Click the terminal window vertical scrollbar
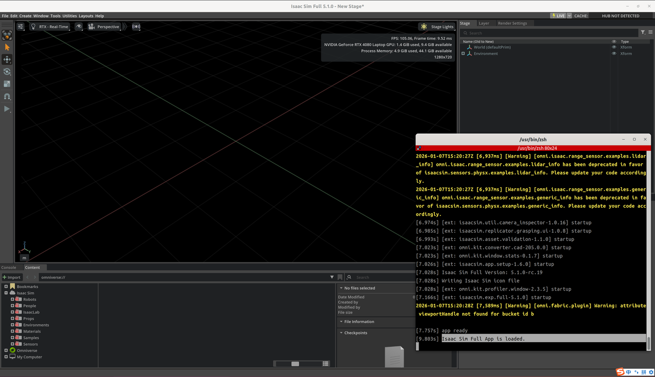 pos(648,251)
